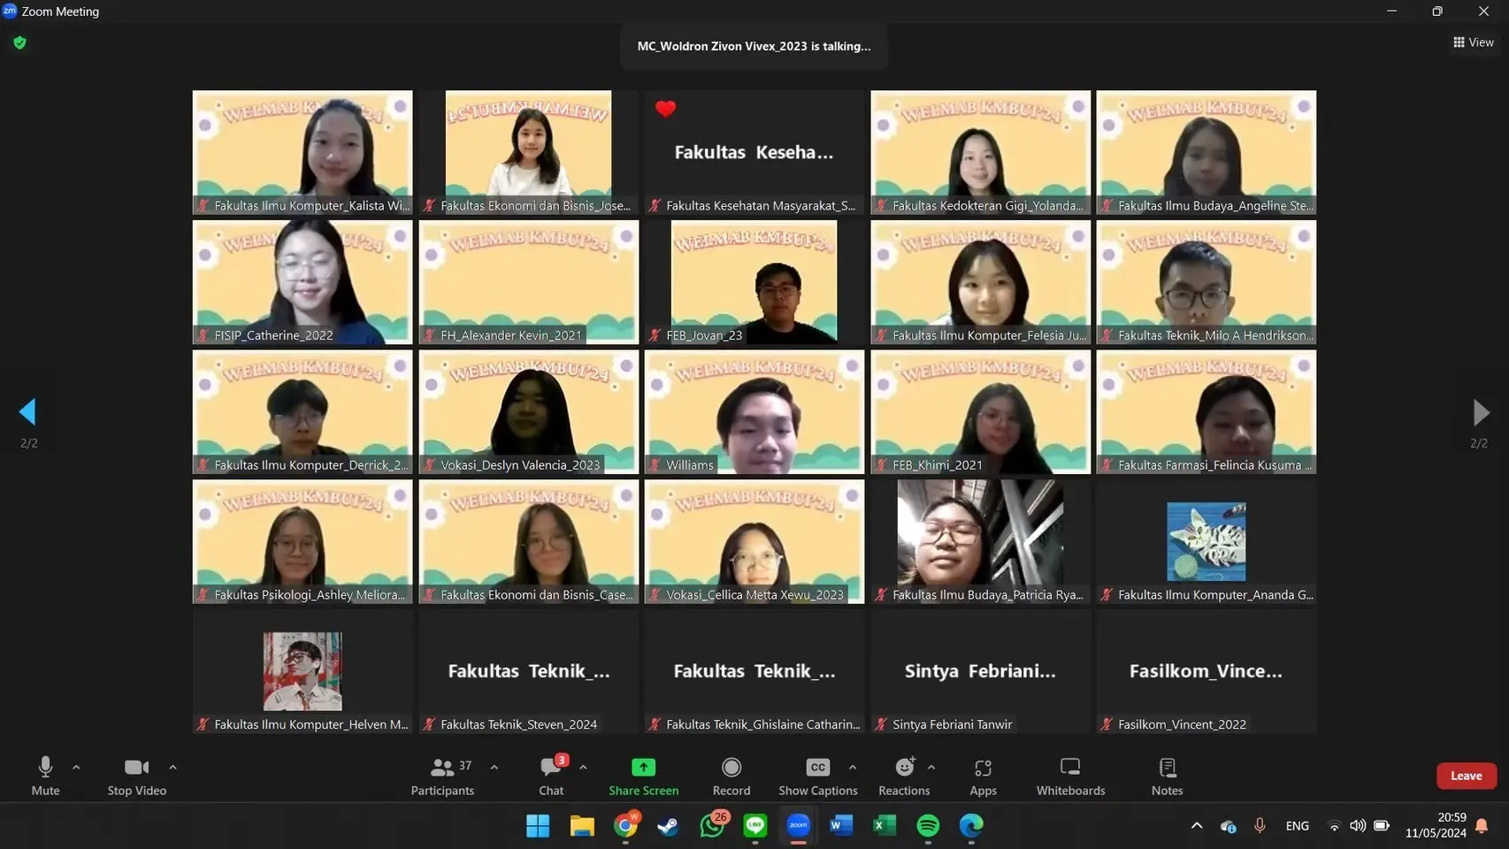Go to previous gallery page arrow
This screenshot has width=1509, height=849.
(x=27, y=411)
